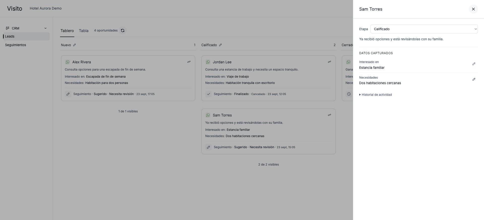Click 'Habitación tranquila con escritorio' text
Viewport: 484px width, 220px height.
tap(250, 83)
